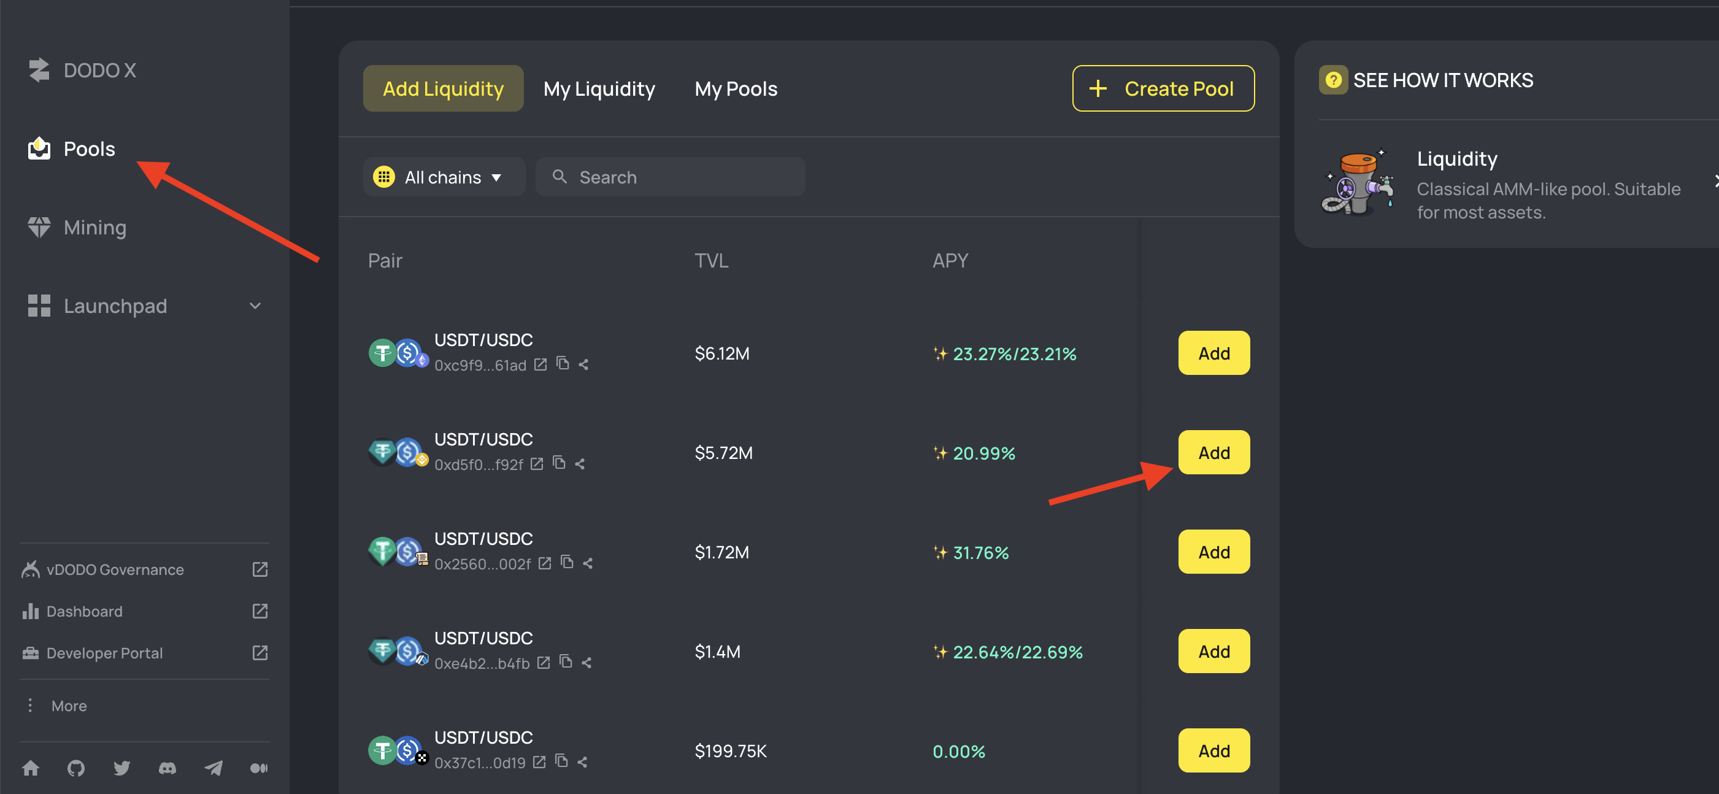Expand the Launchpad menu chevron

pyautogui.click(x=255, y=306)
